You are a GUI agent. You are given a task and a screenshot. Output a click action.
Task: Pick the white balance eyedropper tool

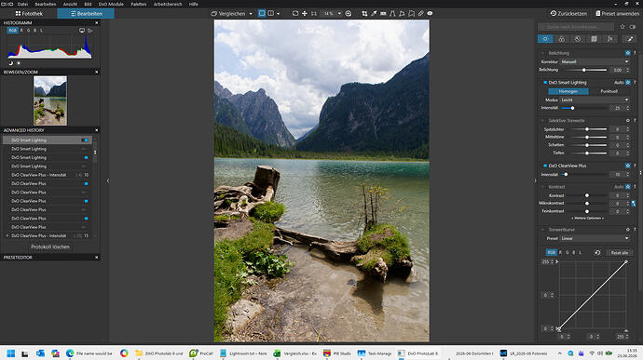(x=374, y=14)
